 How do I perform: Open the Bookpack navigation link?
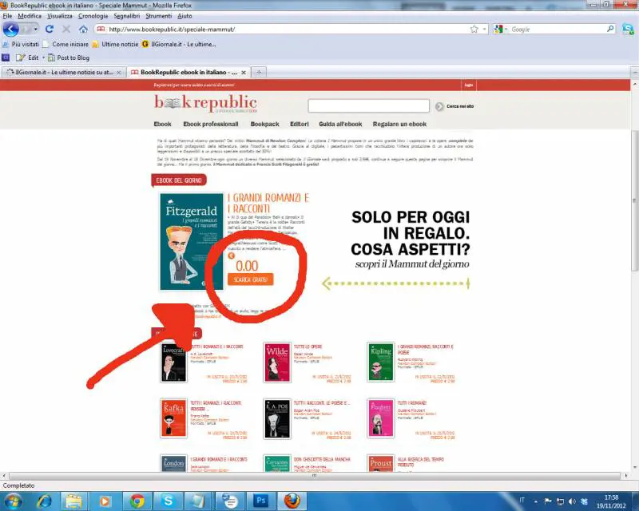(x=264, y=124)
